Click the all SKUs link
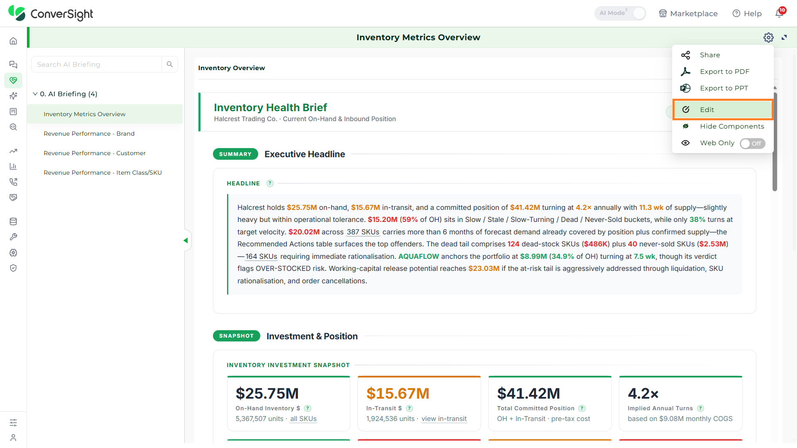 pyautogui.click(x=303, y=419)
